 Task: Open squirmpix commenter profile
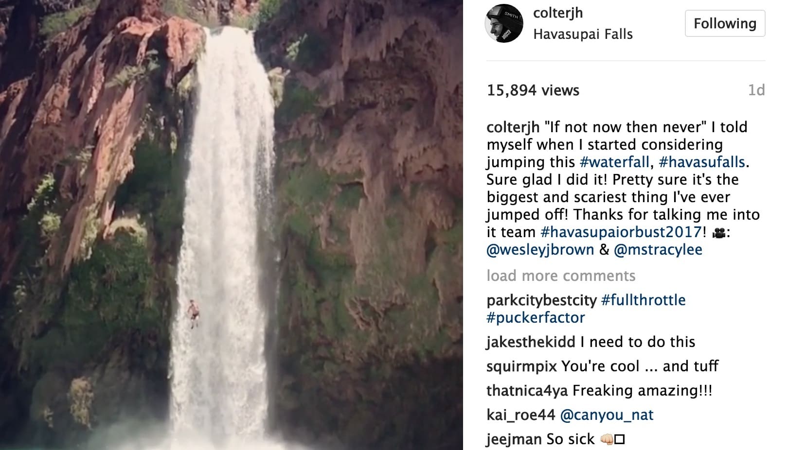[x=521, y=366]
